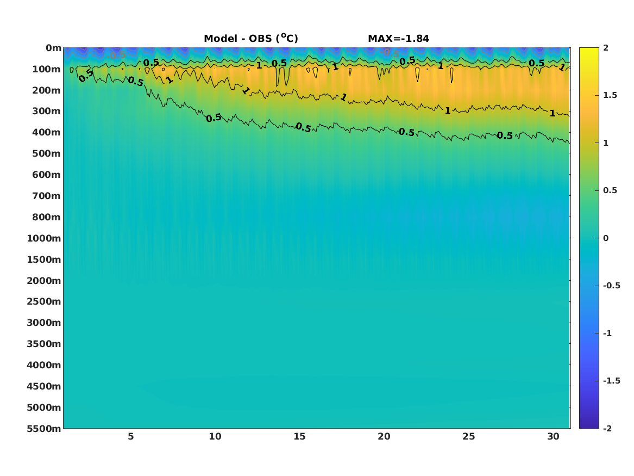The height and width of the screenshot is (476, 634).
Task: Click the '4000m' depth tick label
Action: 44,365
